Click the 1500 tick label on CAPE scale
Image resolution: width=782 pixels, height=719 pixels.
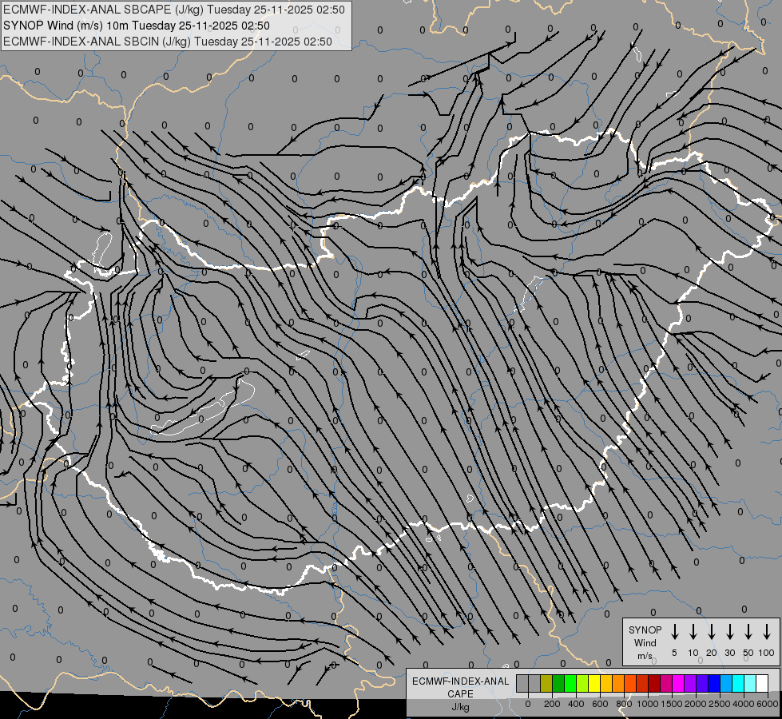[x=671, y=704]
